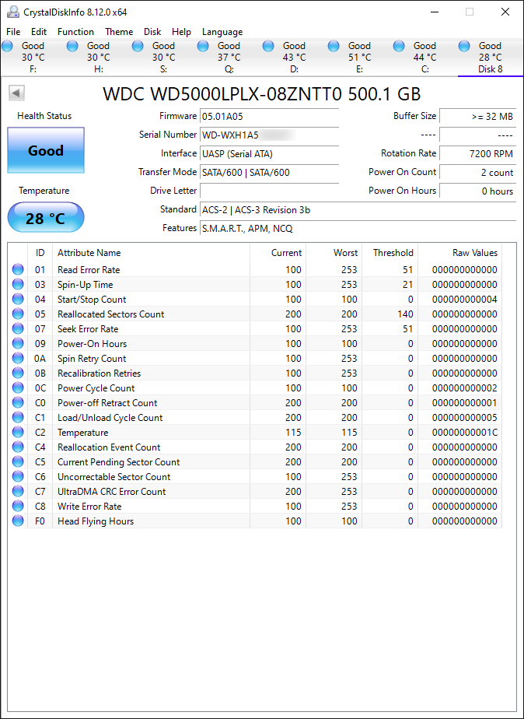The image size is (524, 719).
Task: Click the Serial Number field
Action: coord(269,135)
